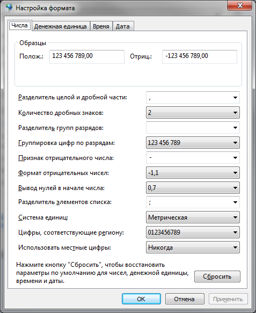Screen dimensions: 256x313
Task: Expand the Использовать местные цифры dropdown
Action: pos(193,248)
